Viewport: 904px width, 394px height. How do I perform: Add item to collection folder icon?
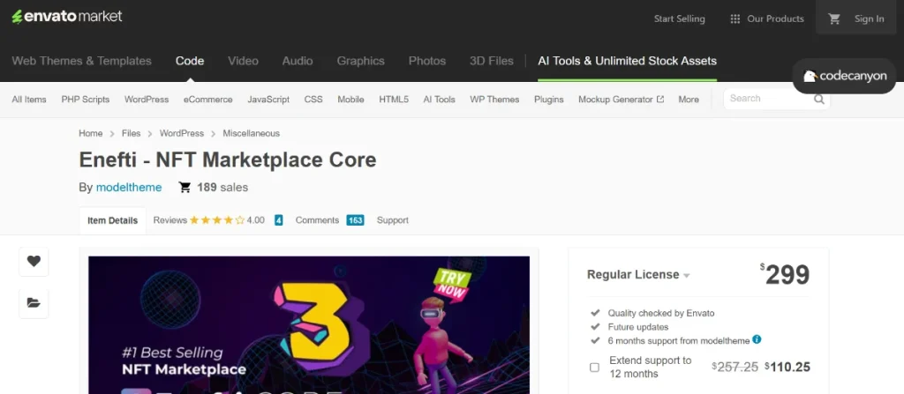click(x=34, y=303)
